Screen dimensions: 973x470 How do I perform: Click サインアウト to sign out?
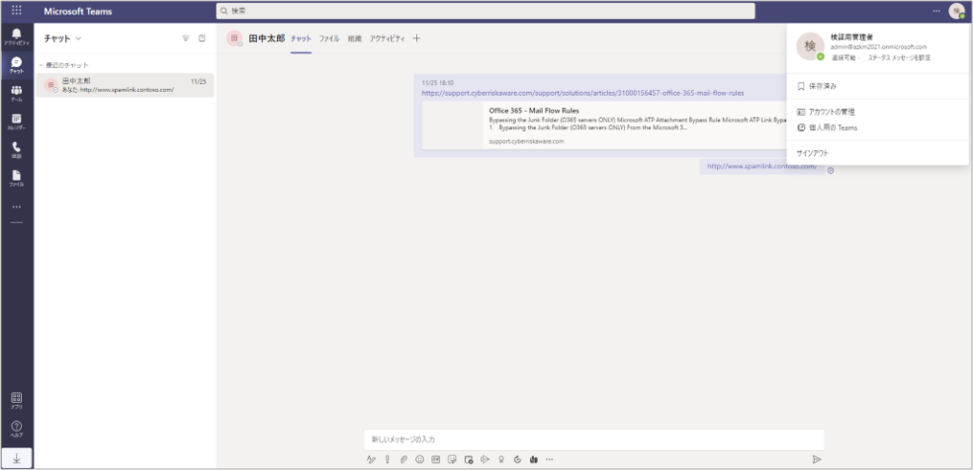(877, 153)
